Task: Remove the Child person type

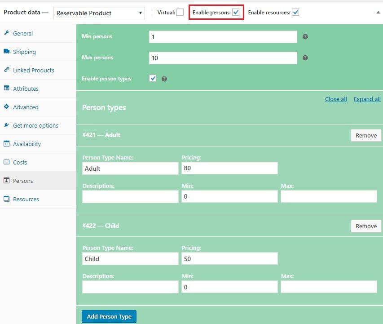Action: [366, 226]
